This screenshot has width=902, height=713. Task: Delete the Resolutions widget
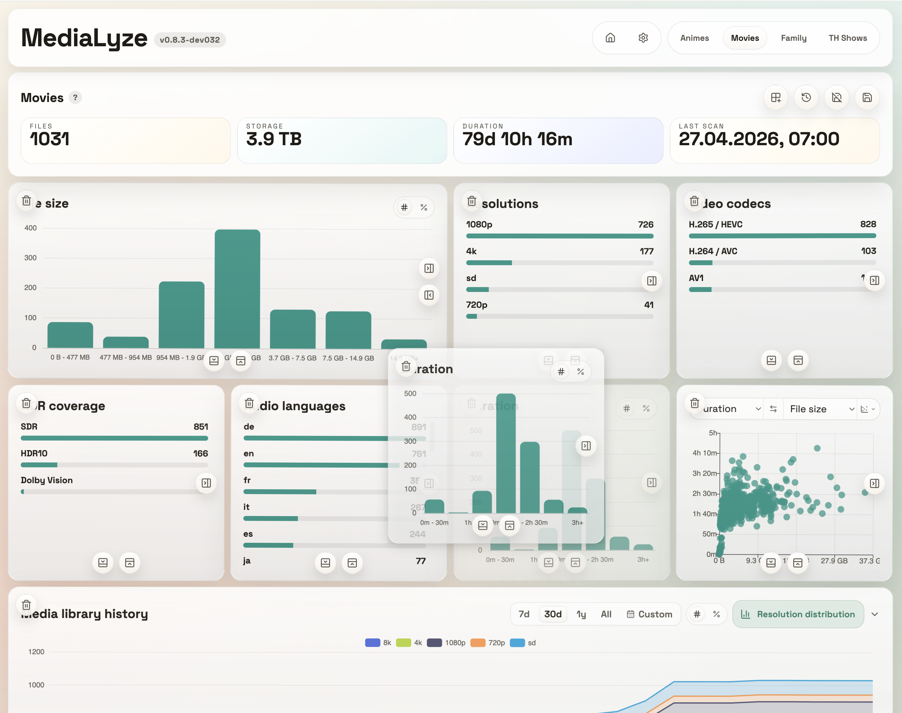(x=472, y=201)
